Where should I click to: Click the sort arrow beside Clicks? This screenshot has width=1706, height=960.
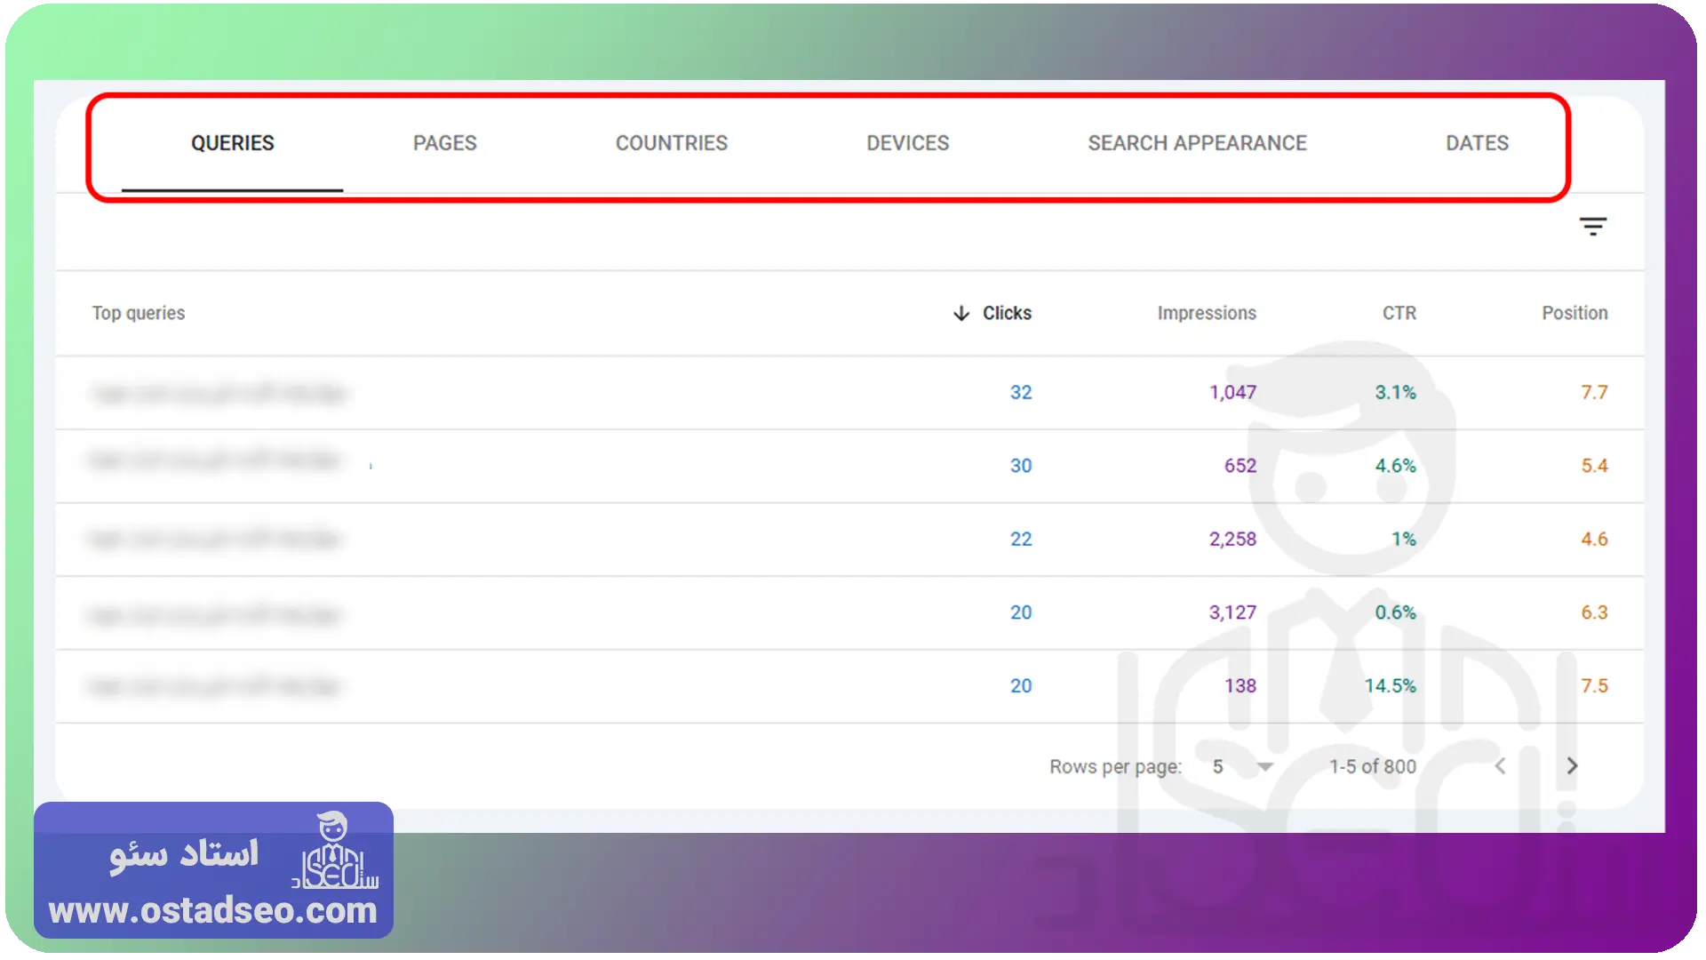click(961, 314)
